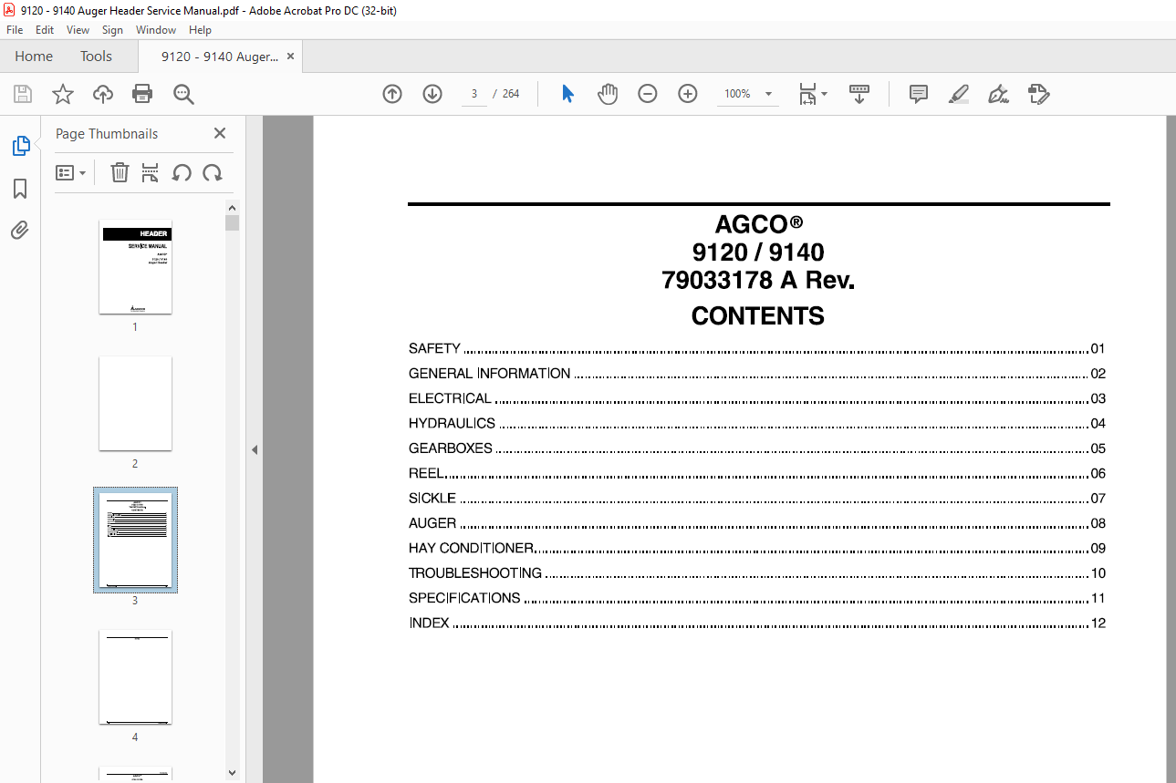1176x783 pixels.
Task: Click the scrolling mode keyboard icon
Action: point(859,94)
